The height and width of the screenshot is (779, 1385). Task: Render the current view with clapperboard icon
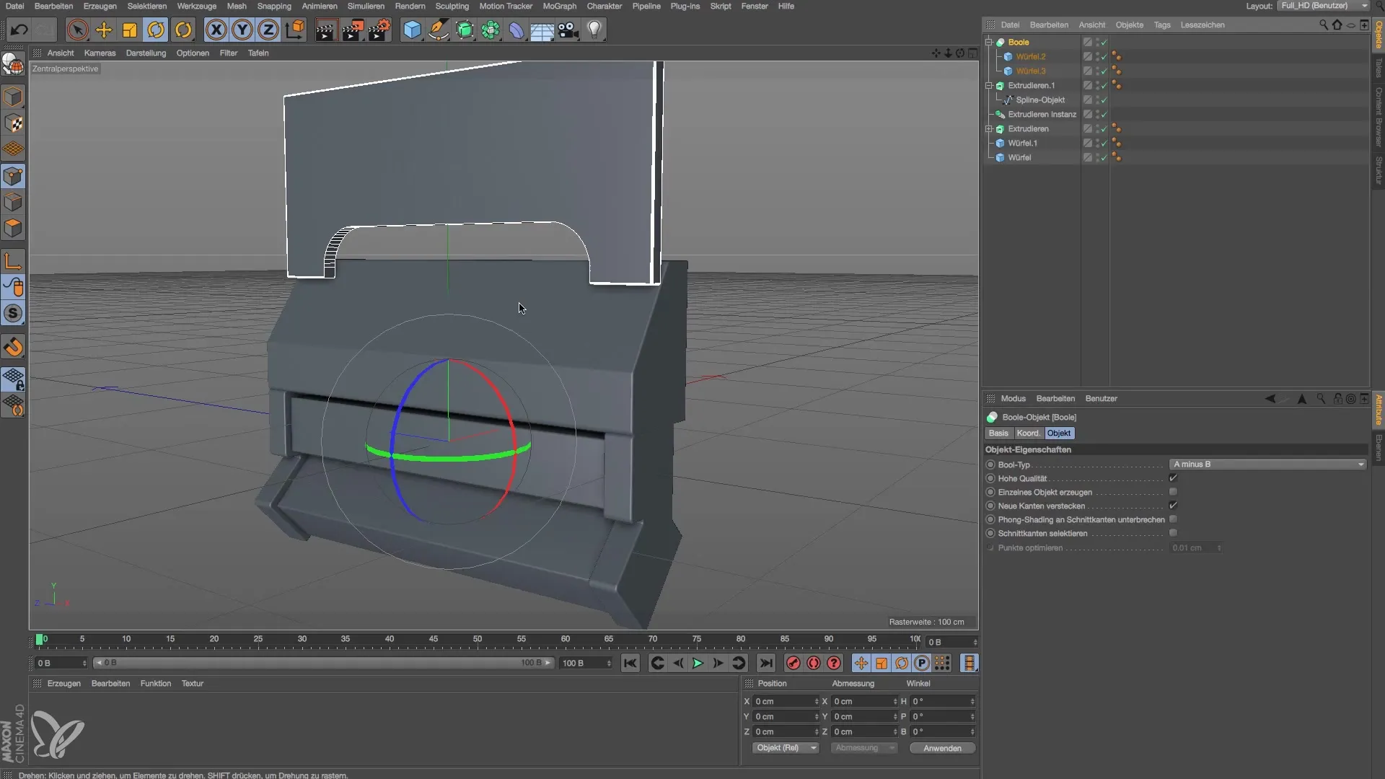click(x=326, y=30)
